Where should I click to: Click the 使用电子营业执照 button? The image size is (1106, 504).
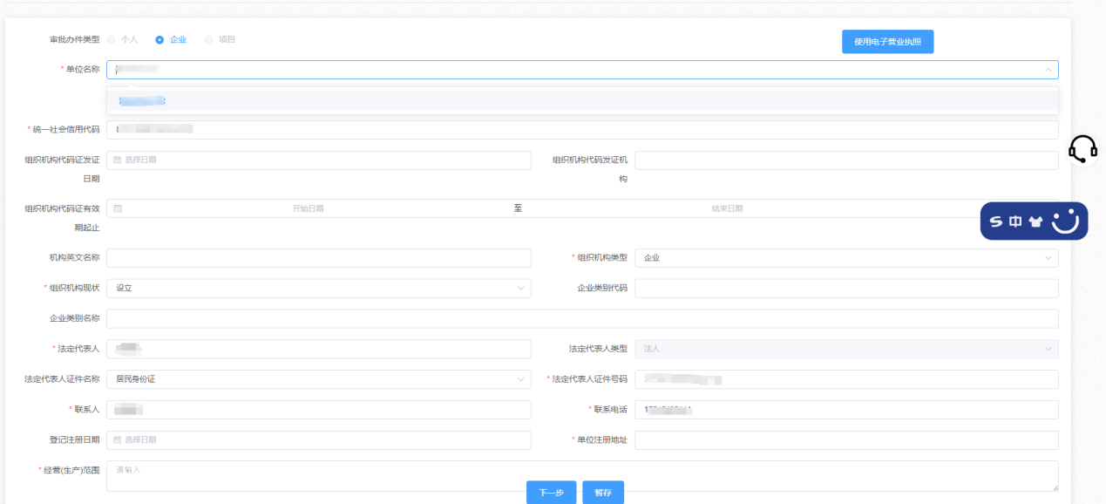point(887,42)
